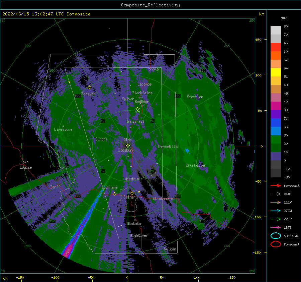This screenshot has height=282, width=301.
Task: Click the Ponoka label
Action: click(153, 69)
